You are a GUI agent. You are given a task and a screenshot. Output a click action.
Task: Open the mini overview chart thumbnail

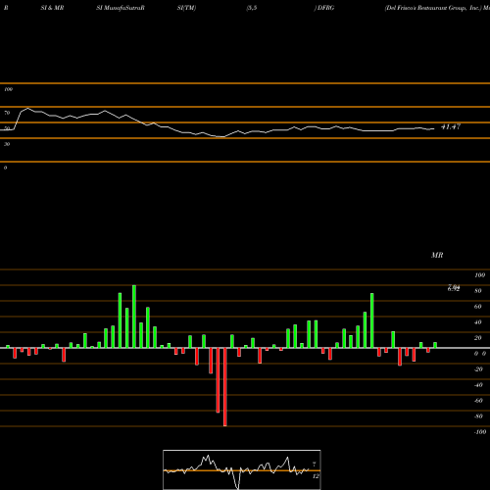tap(242, 469)
